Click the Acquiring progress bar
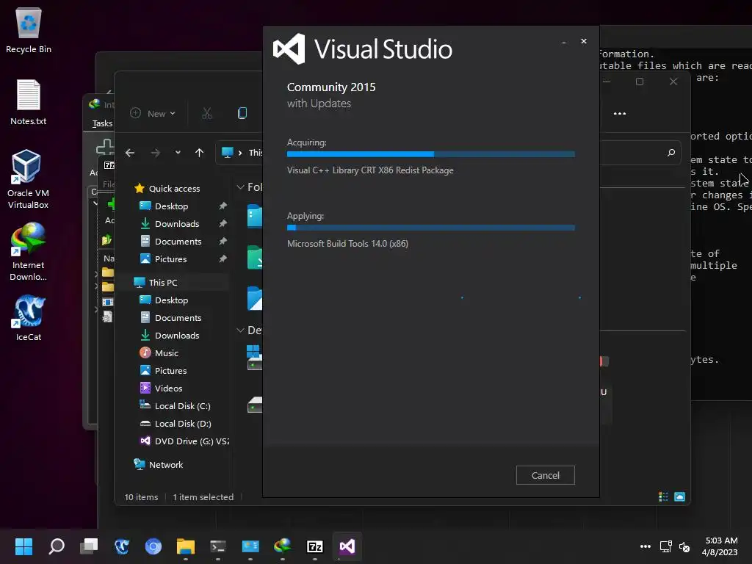 [x=430, y=154]
